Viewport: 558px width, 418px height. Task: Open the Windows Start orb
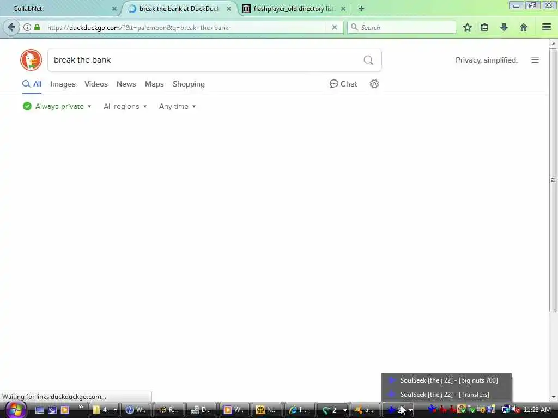click(x=16, y=409)
